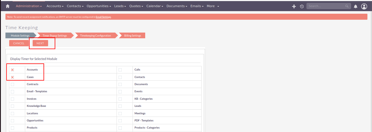The width and height of the screenshot is (372, 132).
Task: Open the user profile avatar icon
Action: tap(364, 6)
